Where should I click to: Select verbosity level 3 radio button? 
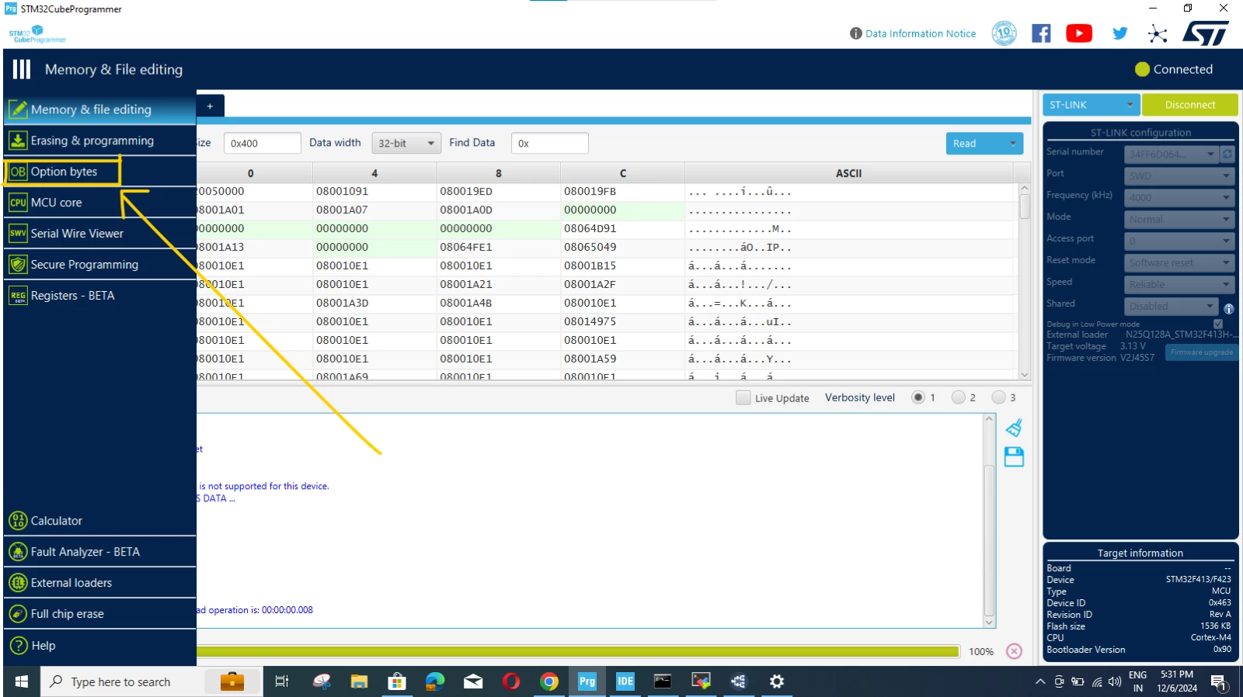999,397
